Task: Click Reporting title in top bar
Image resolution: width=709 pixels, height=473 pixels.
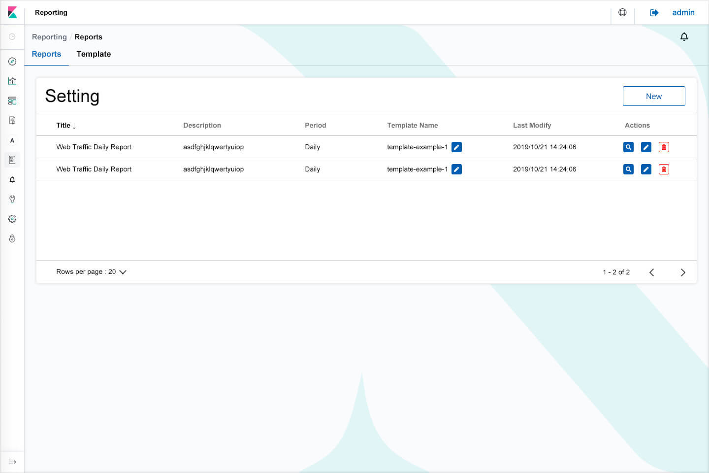Action: [51, 12]
